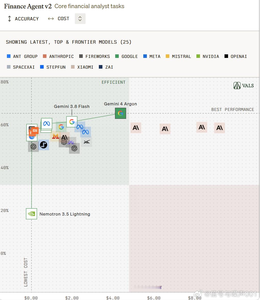260x300 pixels.
Task: Click the "LOWEST COST" vertical label
Action: coord(26,272)
